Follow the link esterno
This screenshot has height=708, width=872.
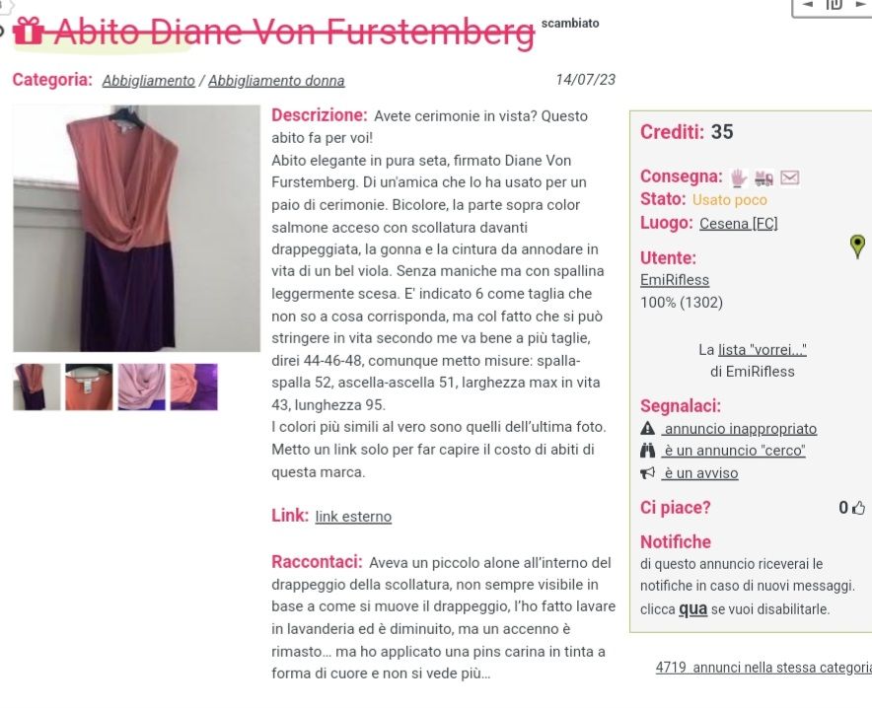(353, 517)
